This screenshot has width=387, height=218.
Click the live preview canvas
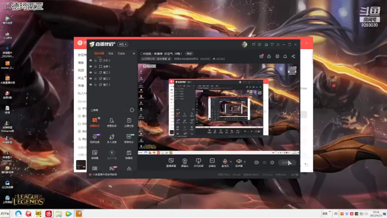click(219, 109)
